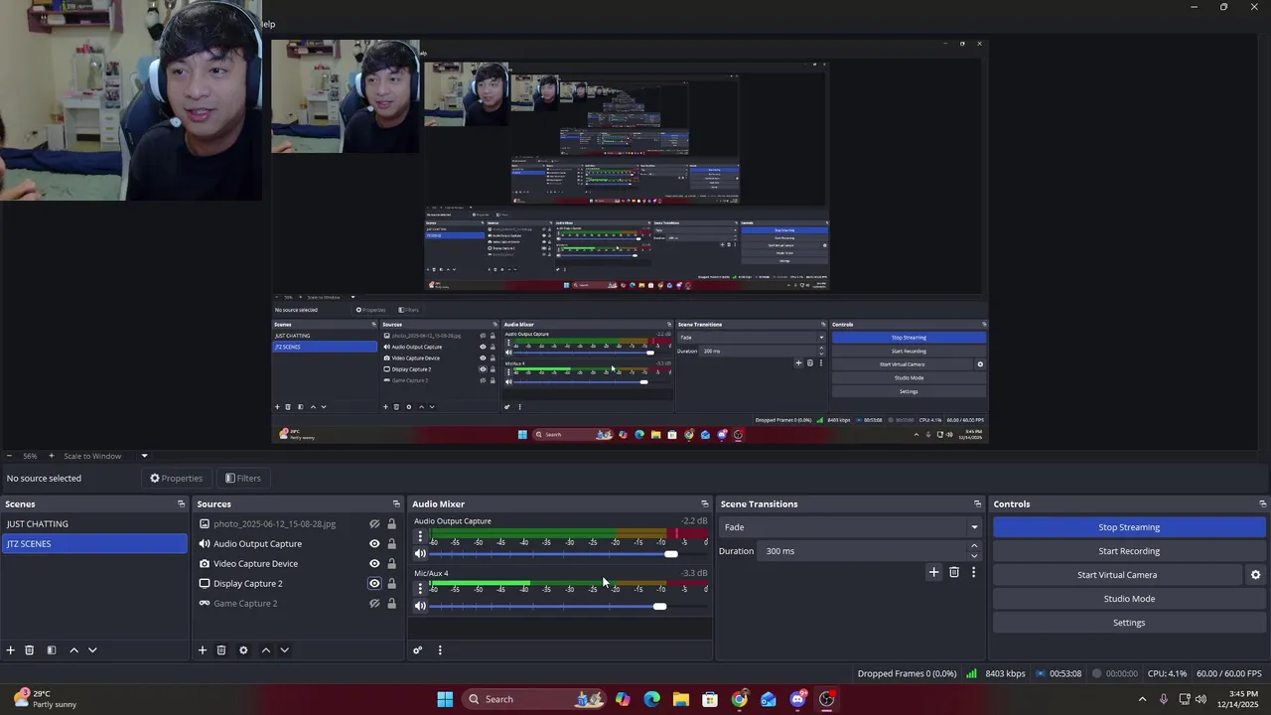Start the Virtual Camera
The width and height of the screenshot is (1271, 715).
[1117, 575]
